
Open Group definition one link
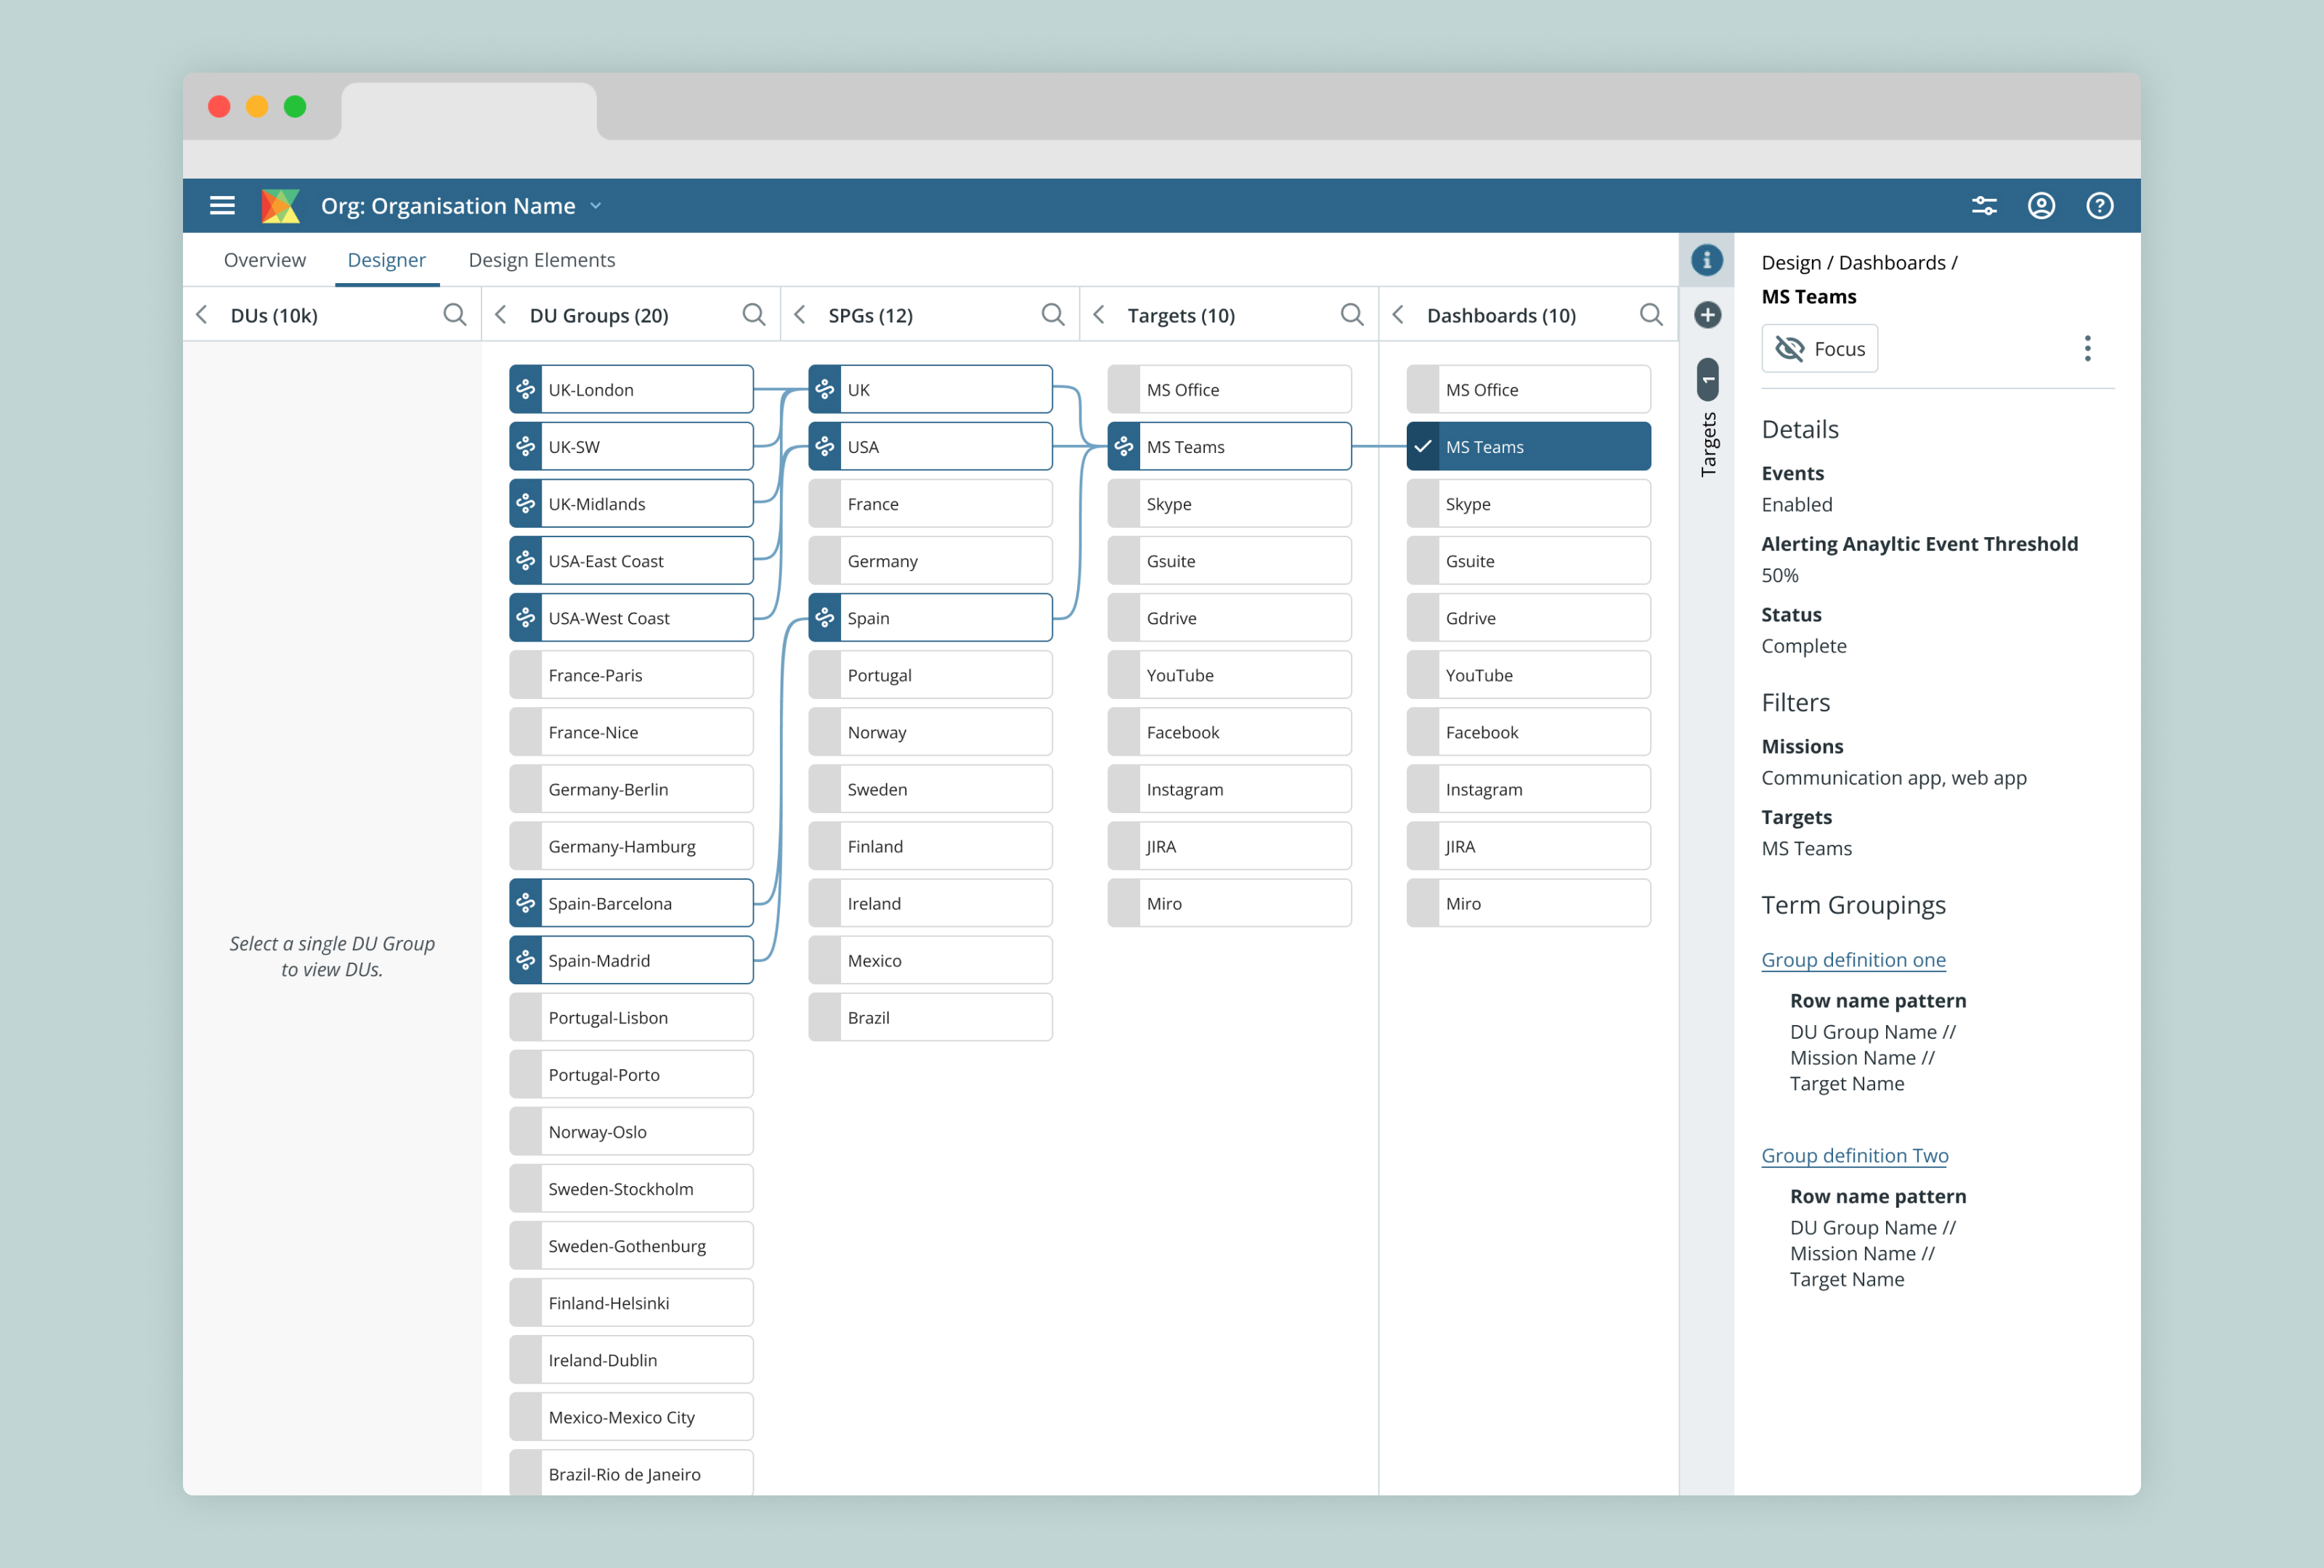tap(1853, 960)
